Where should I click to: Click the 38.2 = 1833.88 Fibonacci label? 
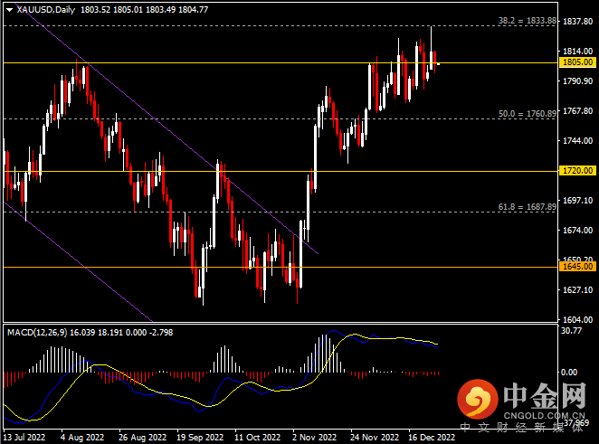click(527, 20)
